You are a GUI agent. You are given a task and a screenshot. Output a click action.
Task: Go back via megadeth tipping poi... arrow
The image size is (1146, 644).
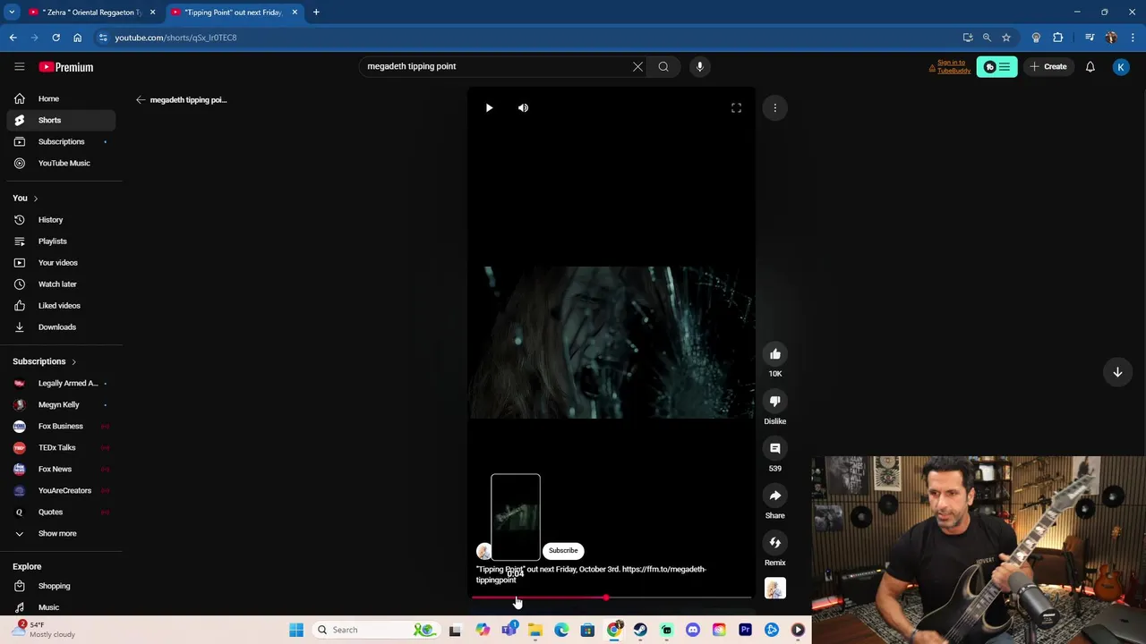click(141, 100)
